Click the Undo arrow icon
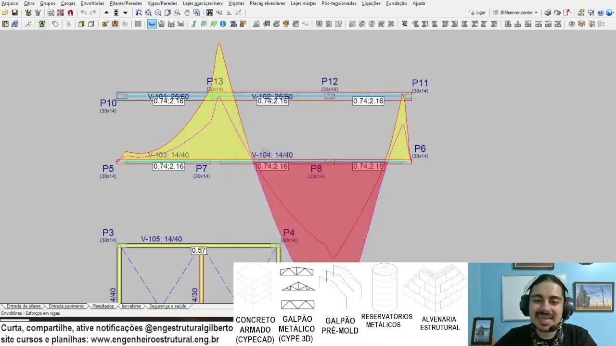The height and width of the screenshot is (346, 616). [x=83, y=12]
